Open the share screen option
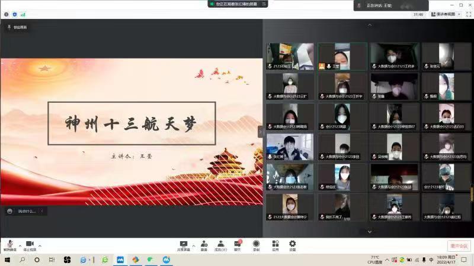474x266 pixels. (x=184, y=244)
